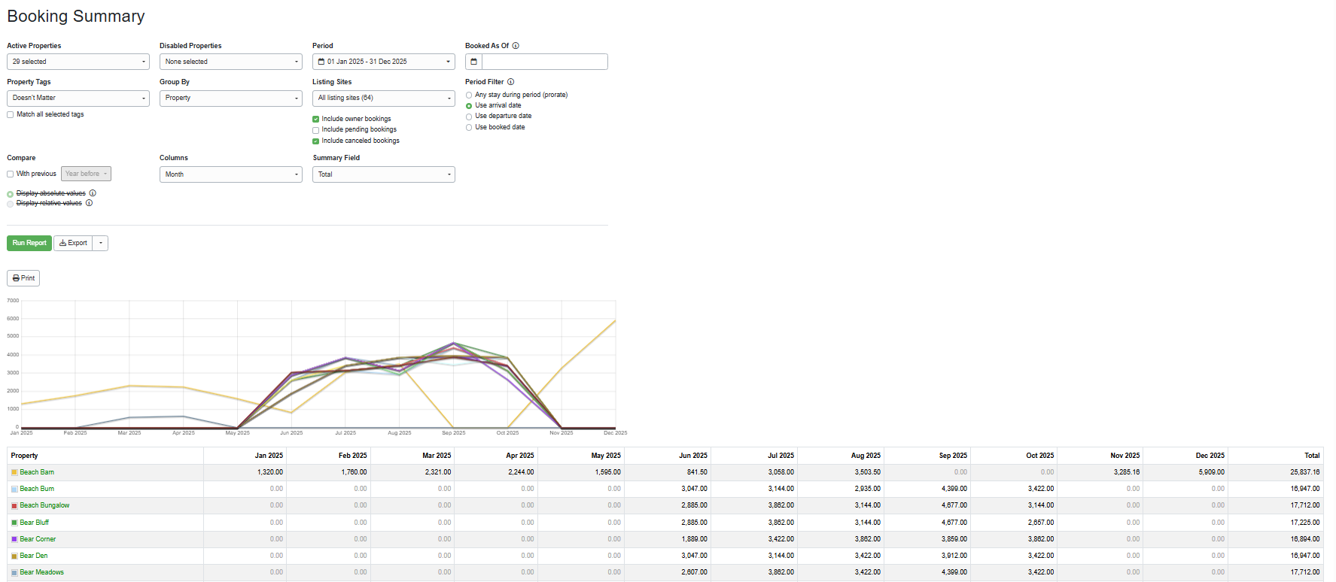
Task: Click Bear Bluff total 17,225.00
Action: [1305, 523]
